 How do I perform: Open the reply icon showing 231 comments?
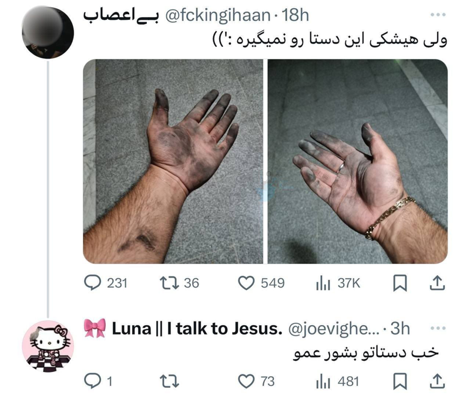pos(93,283)
